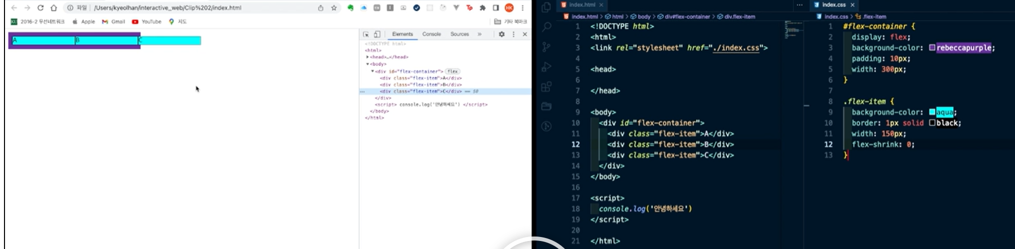Select the script node in Elements tree
This screenshot has height=249, width=1015.
click(x=431, y=104)
